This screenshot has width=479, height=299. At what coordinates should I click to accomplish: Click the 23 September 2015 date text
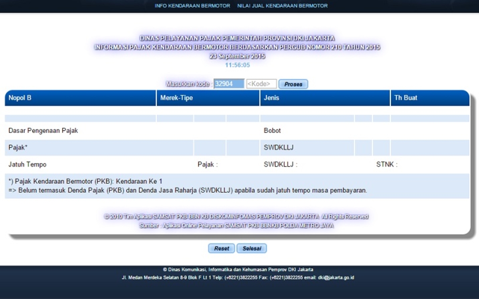(237, 56)
